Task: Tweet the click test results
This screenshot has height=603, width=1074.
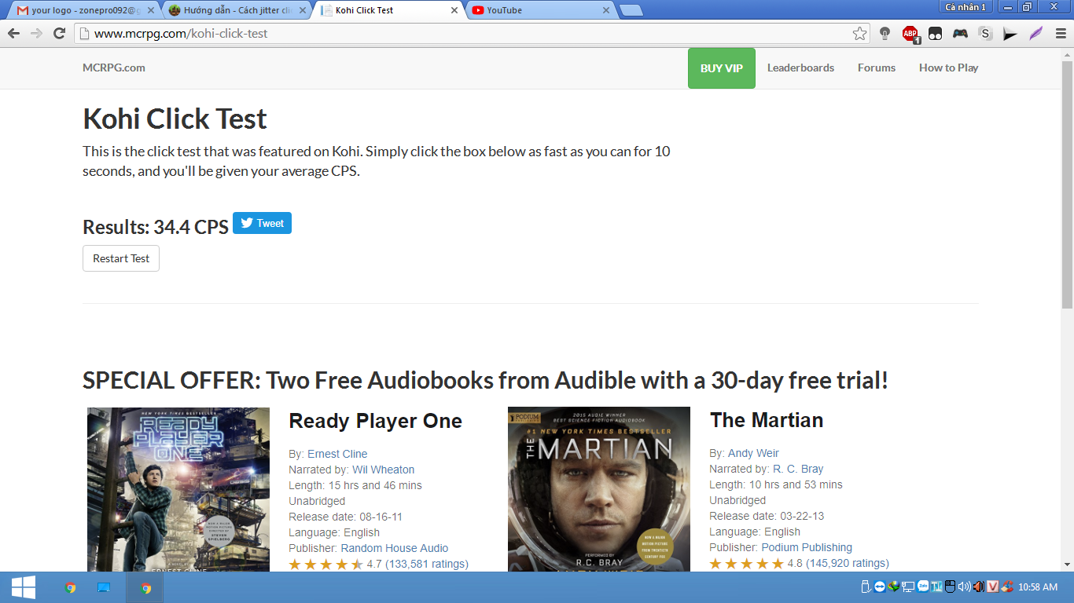Action: pyautogui.click(x=262, y=223)
